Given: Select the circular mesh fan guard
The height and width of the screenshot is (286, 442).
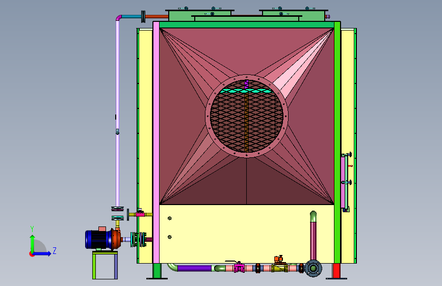Looking at the screenshot, I should click(x=247, y=116).
